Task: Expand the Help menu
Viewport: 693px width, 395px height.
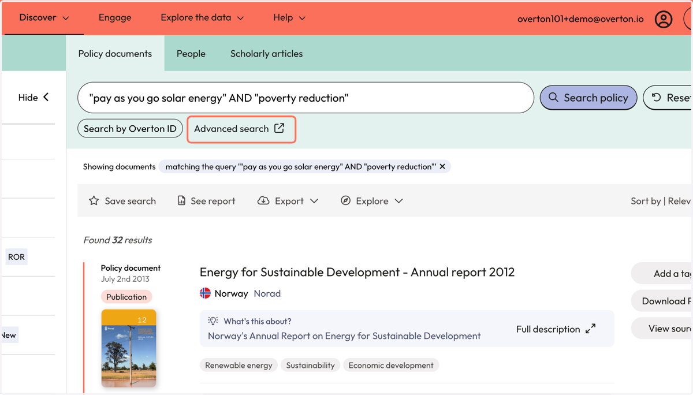Action: point(289,17)
